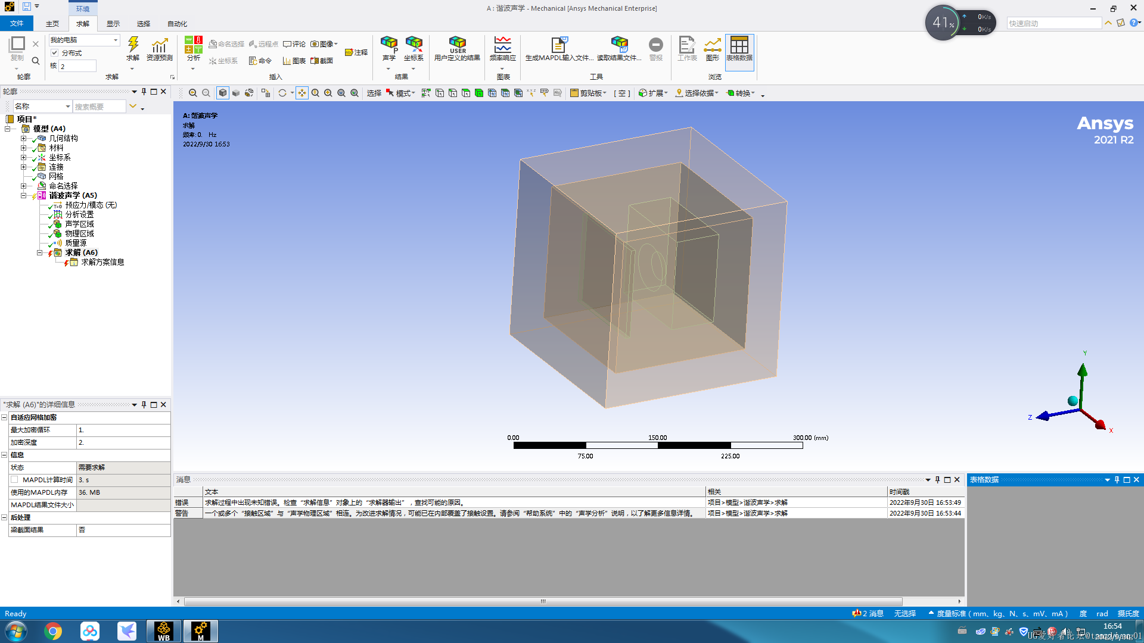1144x643 pixels.
Task: Toggle the MAPDL计算时间 checkbox
Action: [x=14, y=479]
